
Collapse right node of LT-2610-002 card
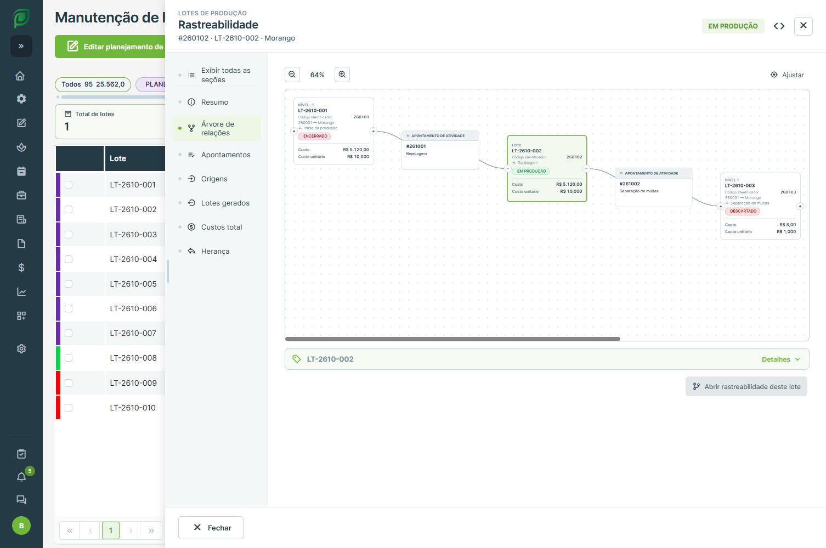pyautogui.click(x=586, y=169)
